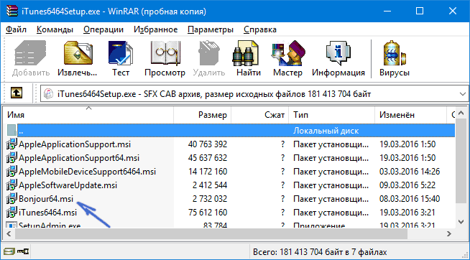Click the horizontal scrollbar left arrow
Image resolution: width=470 pixels, height=260 pixels.
click(x=9, y=233)
